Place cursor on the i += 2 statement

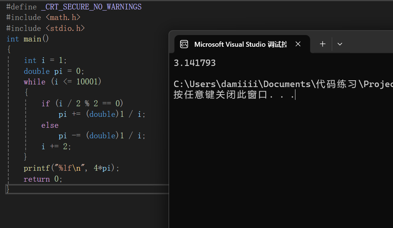56,147
